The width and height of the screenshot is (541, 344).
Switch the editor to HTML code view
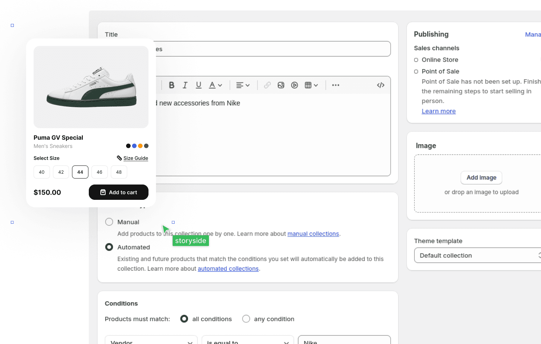381,85
